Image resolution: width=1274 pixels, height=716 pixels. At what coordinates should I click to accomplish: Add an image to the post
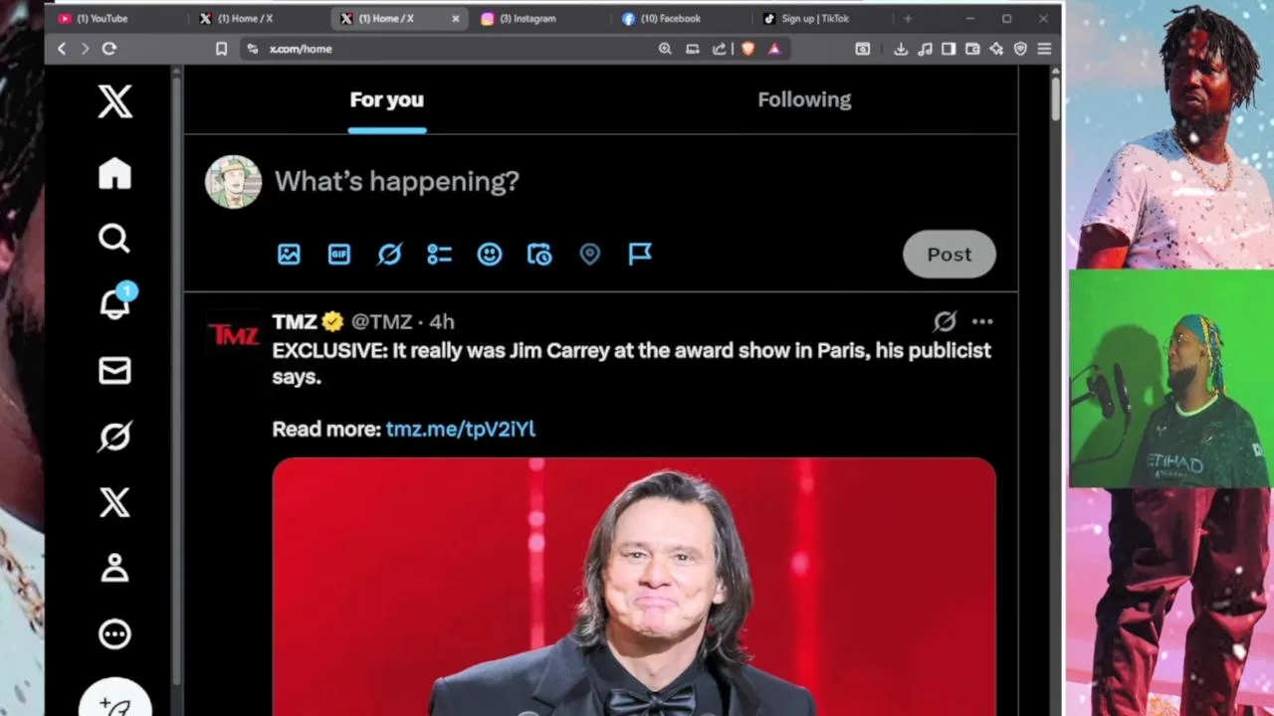coord(289,255)
